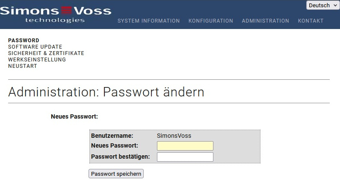Click the SimonsVoss username value
Screen dimensions: 340x180
(174, 136)
